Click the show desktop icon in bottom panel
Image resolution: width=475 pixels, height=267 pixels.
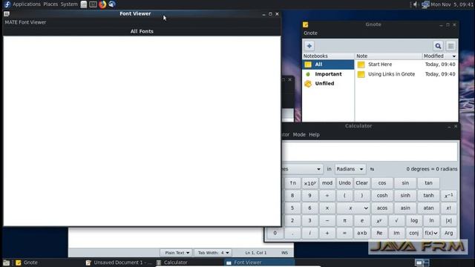(x=6, y=263)
